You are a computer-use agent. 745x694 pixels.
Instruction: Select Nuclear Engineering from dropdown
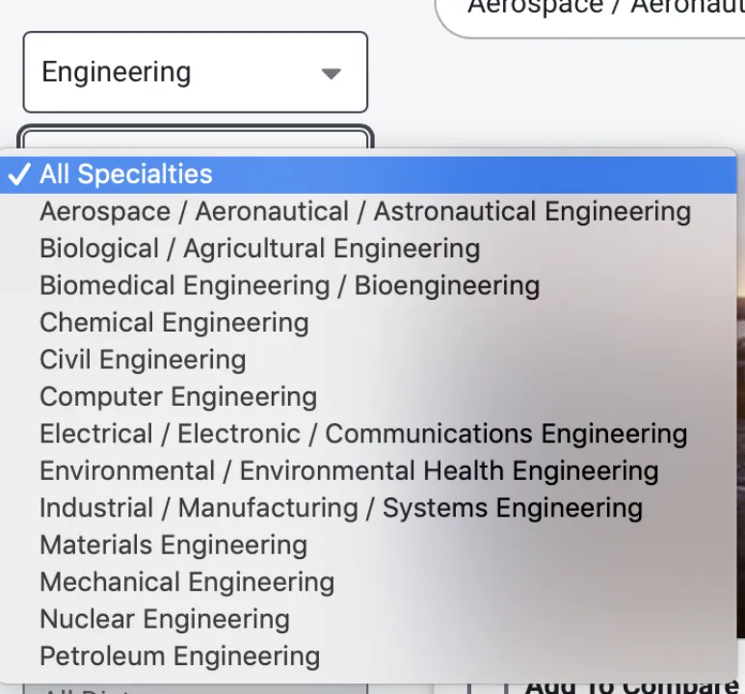click(x=368, y=620)
